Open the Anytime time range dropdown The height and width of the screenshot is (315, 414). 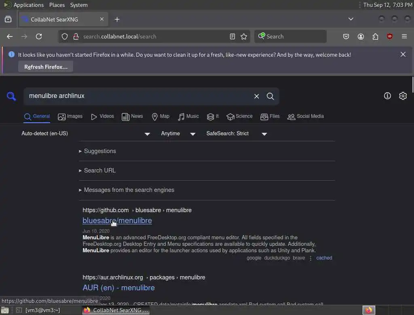pyautogui.click(x=178, y=134)
